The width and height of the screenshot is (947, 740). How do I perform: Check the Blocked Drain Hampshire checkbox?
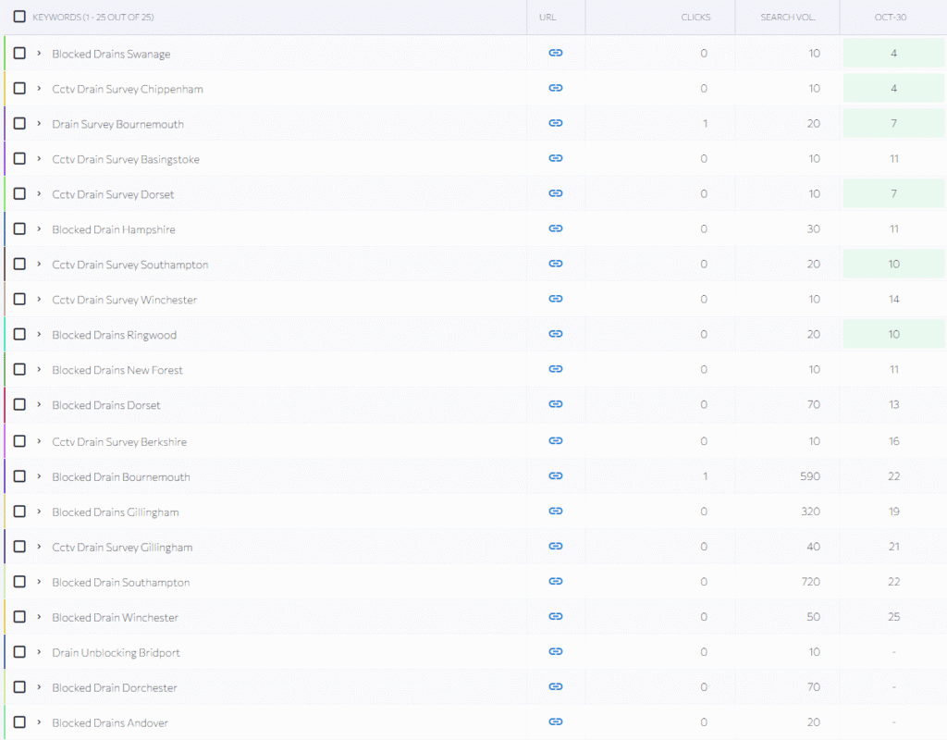pyautogui.click(x=19, y=228)
